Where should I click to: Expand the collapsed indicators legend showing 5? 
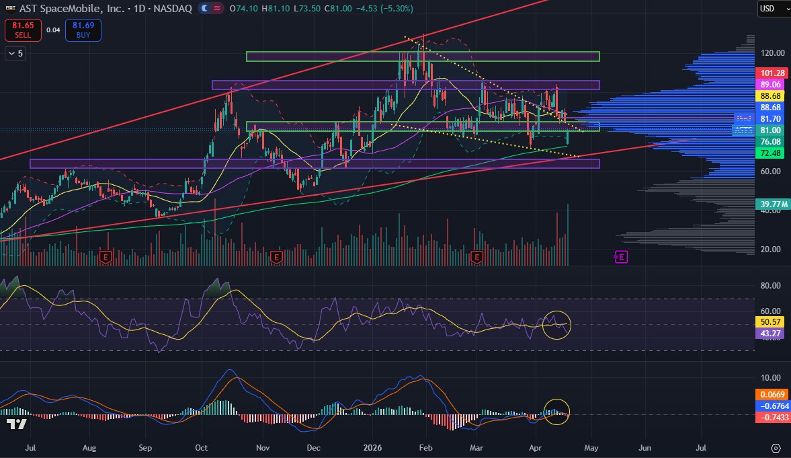click(x=15, y=54)
